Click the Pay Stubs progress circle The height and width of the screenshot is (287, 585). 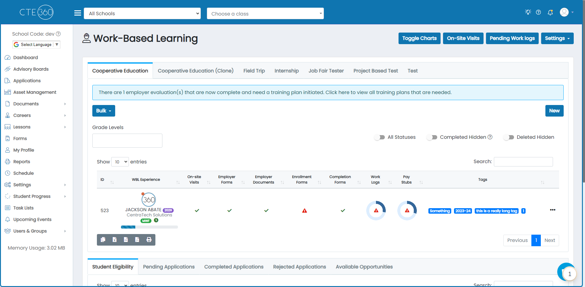407,210
